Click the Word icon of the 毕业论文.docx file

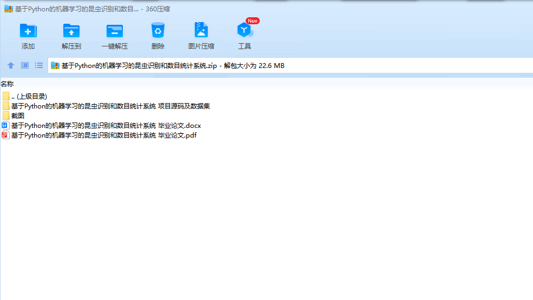tap(5, 125)
